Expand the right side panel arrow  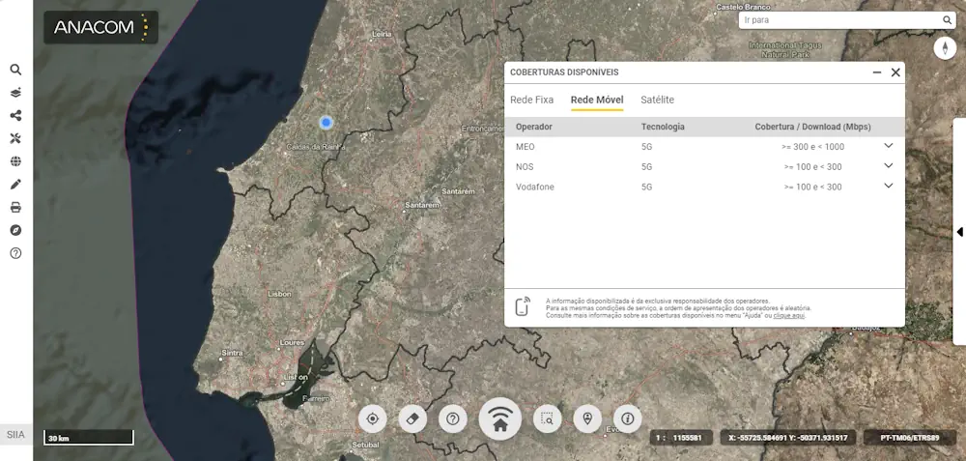[959, 232]
